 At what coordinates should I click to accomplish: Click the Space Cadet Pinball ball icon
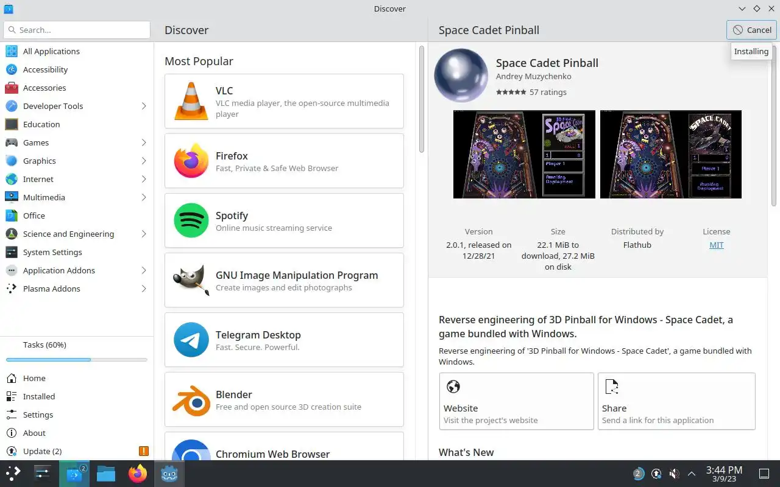click(x=461, y=75)
